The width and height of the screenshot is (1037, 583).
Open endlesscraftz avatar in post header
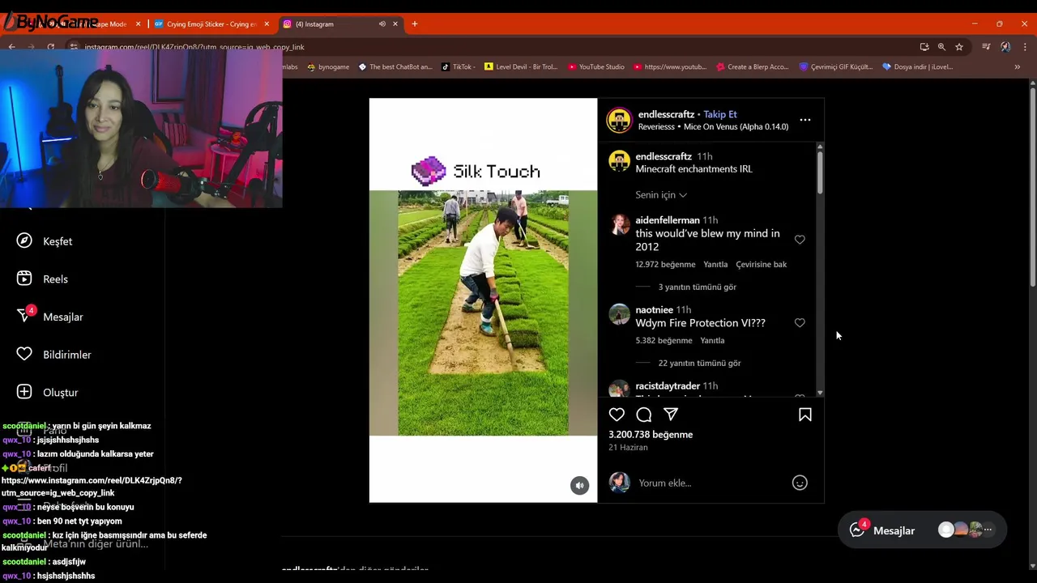point(620,120)
